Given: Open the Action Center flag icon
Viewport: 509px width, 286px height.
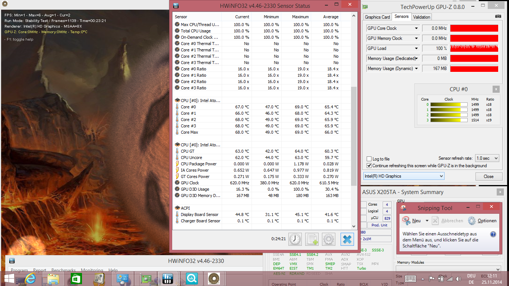Looking at the screenshot, I should 432,279.
